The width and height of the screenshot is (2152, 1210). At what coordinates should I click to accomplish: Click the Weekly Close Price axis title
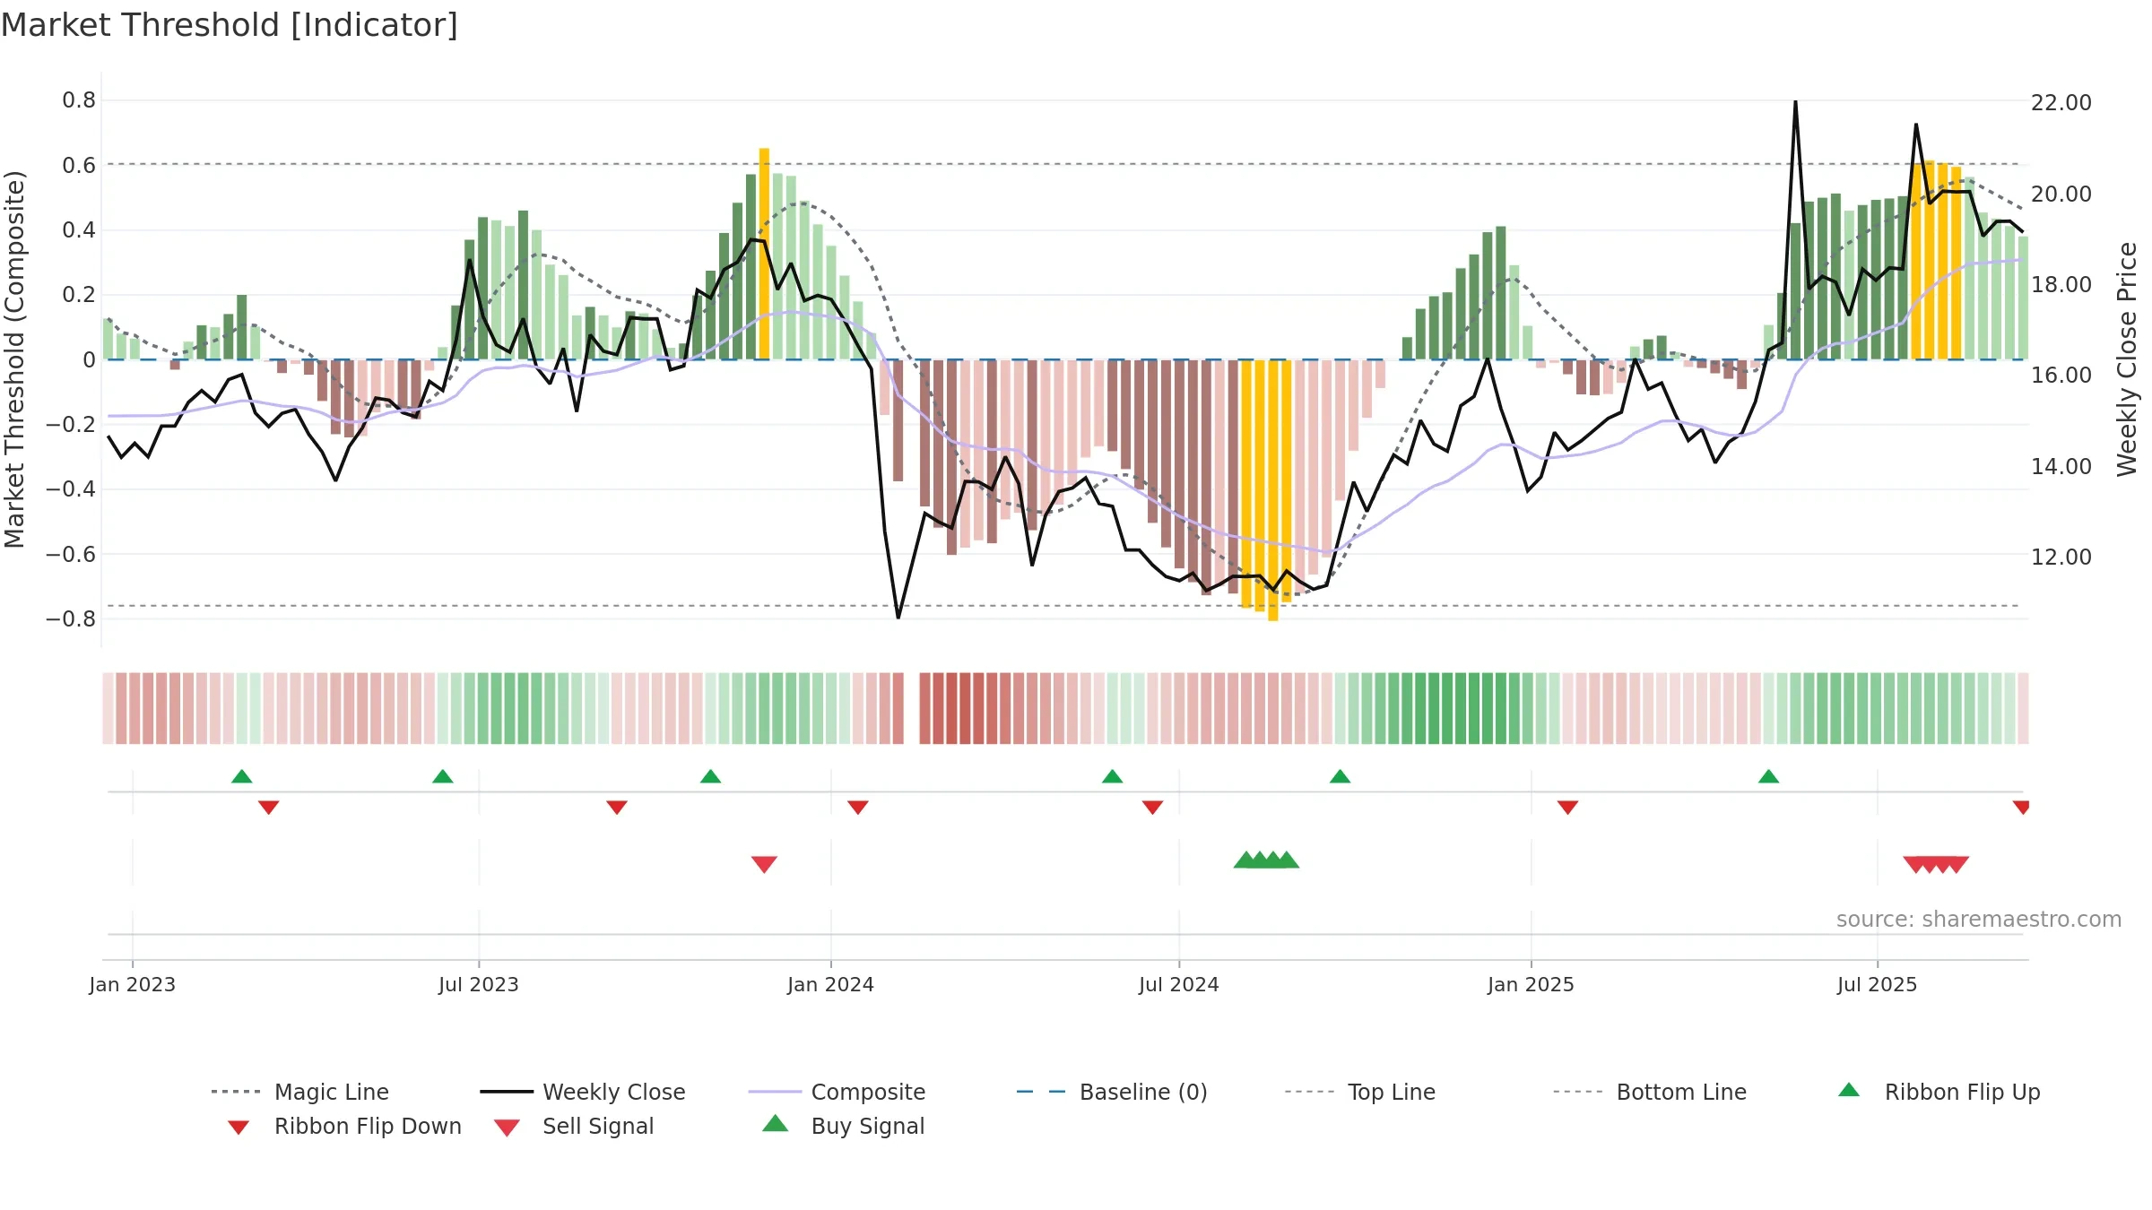(2127, 359)
